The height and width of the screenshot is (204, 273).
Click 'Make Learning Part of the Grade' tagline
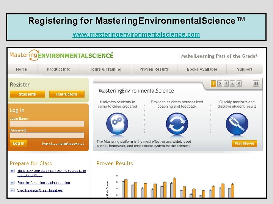(220, 56)
